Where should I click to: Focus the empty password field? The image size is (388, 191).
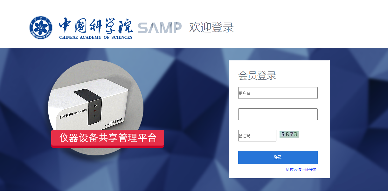click(278, 114)
